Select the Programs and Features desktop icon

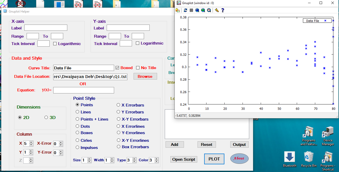point(309,136)
